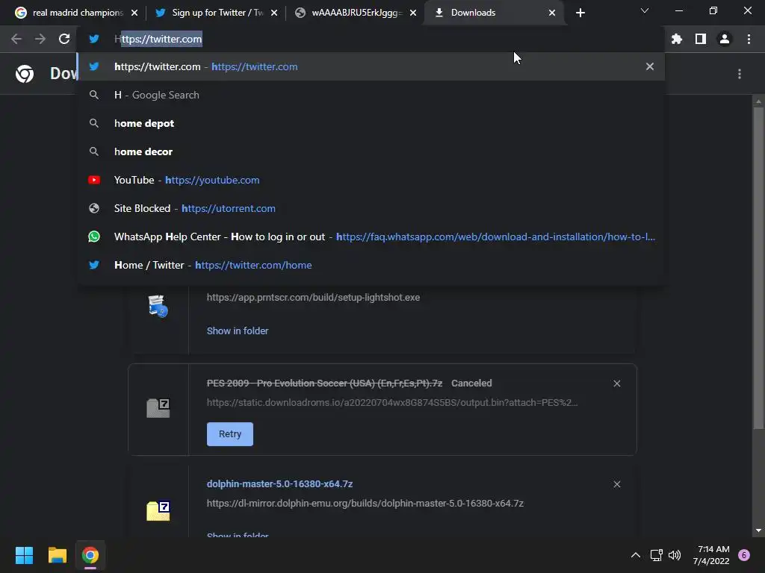Click the Downloads page vertical scrollbar thumb
765x573 pixels.
tap(758, 268)
